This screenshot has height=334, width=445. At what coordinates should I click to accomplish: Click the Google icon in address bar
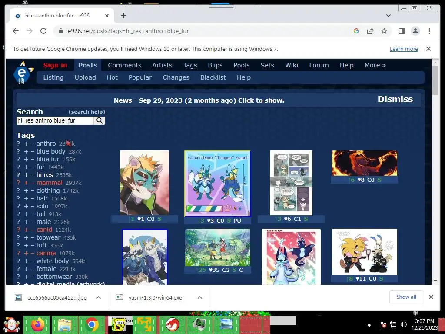point(356,31)
